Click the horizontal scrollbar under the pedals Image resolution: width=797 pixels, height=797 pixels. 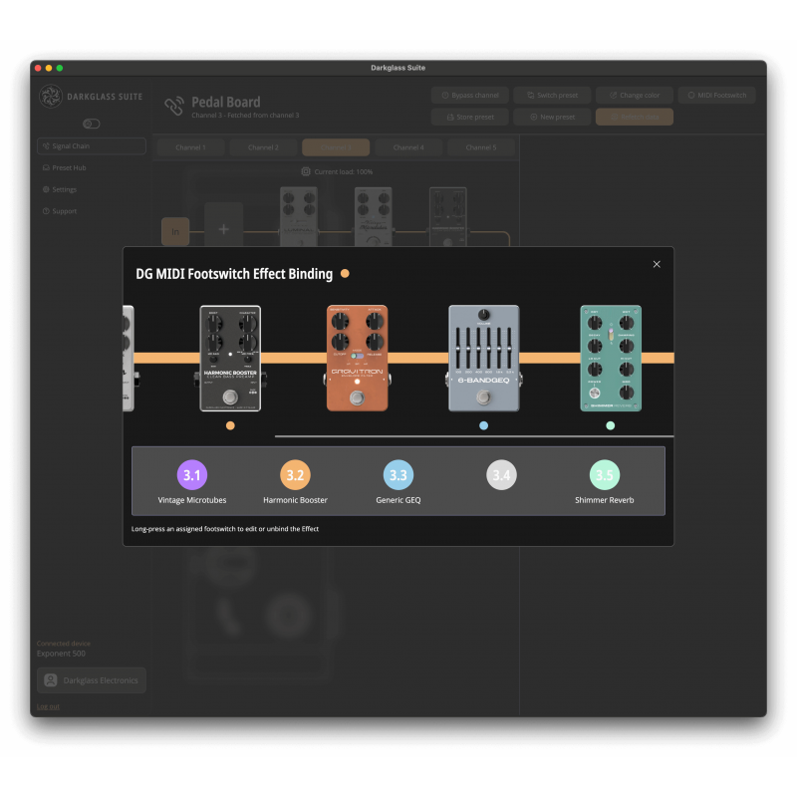474,436
